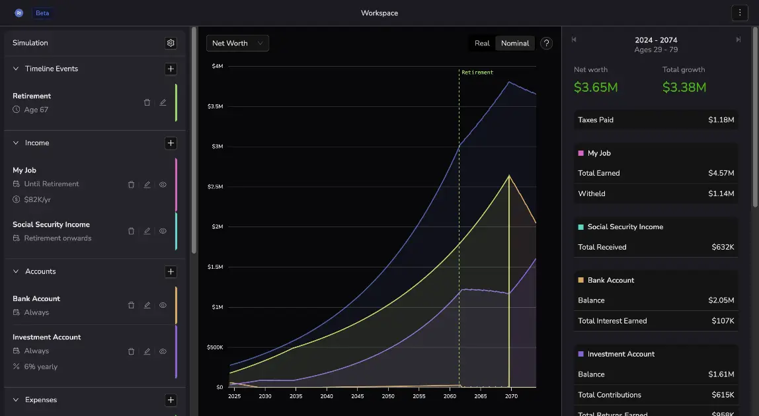Image resolution: width=759 pixels, height=416 pixels.
Task: Add a new expense
Action: (x=171, y=399)
